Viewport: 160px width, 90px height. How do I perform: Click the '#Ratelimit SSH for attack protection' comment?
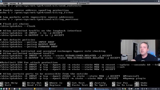click(29, 62)
